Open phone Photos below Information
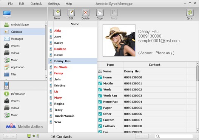 click(x=24, y=101)
